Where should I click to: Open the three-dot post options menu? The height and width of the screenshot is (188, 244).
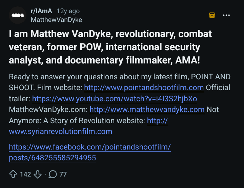(x=226, y=15)
